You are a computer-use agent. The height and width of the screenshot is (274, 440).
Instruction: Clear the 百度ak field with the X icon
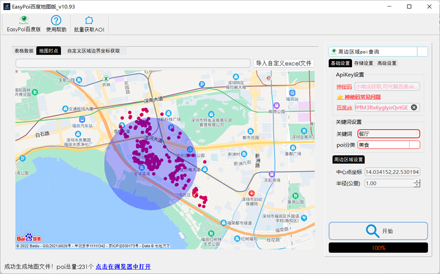414,107
